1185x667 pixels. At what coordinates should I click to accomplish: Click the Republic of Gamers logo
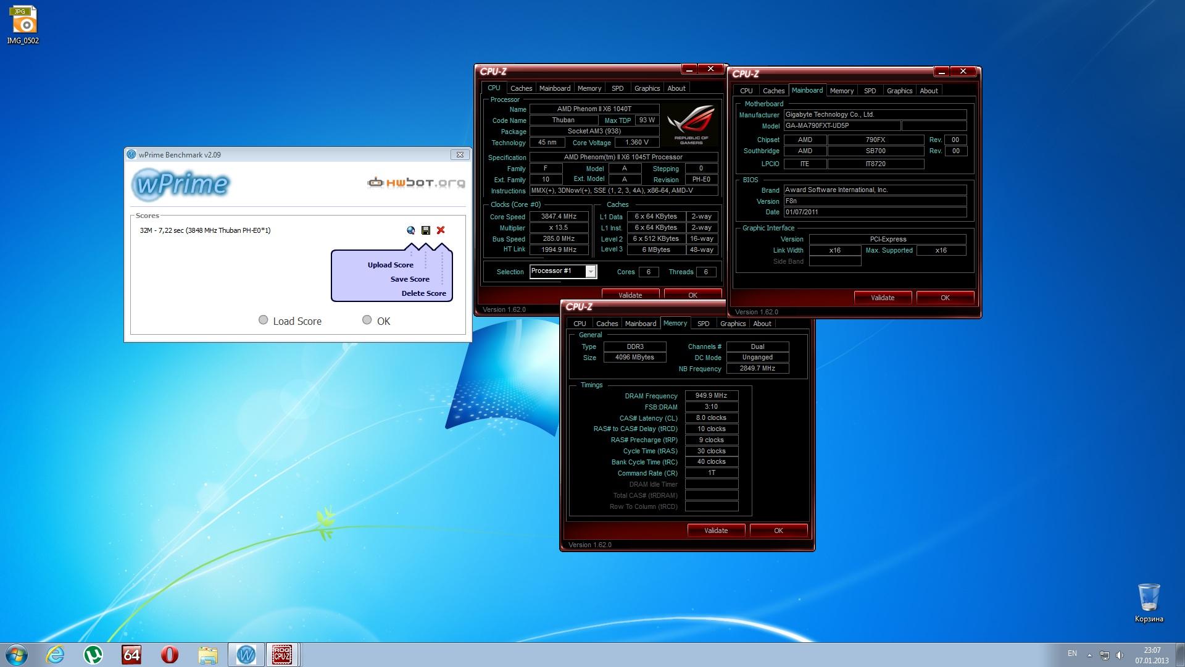click(x=691, y=124)
